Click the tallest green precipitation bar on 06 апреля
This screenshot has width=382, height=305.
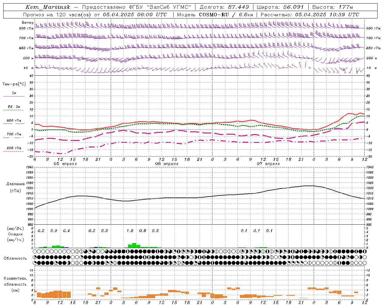click(x=134, y=245)
